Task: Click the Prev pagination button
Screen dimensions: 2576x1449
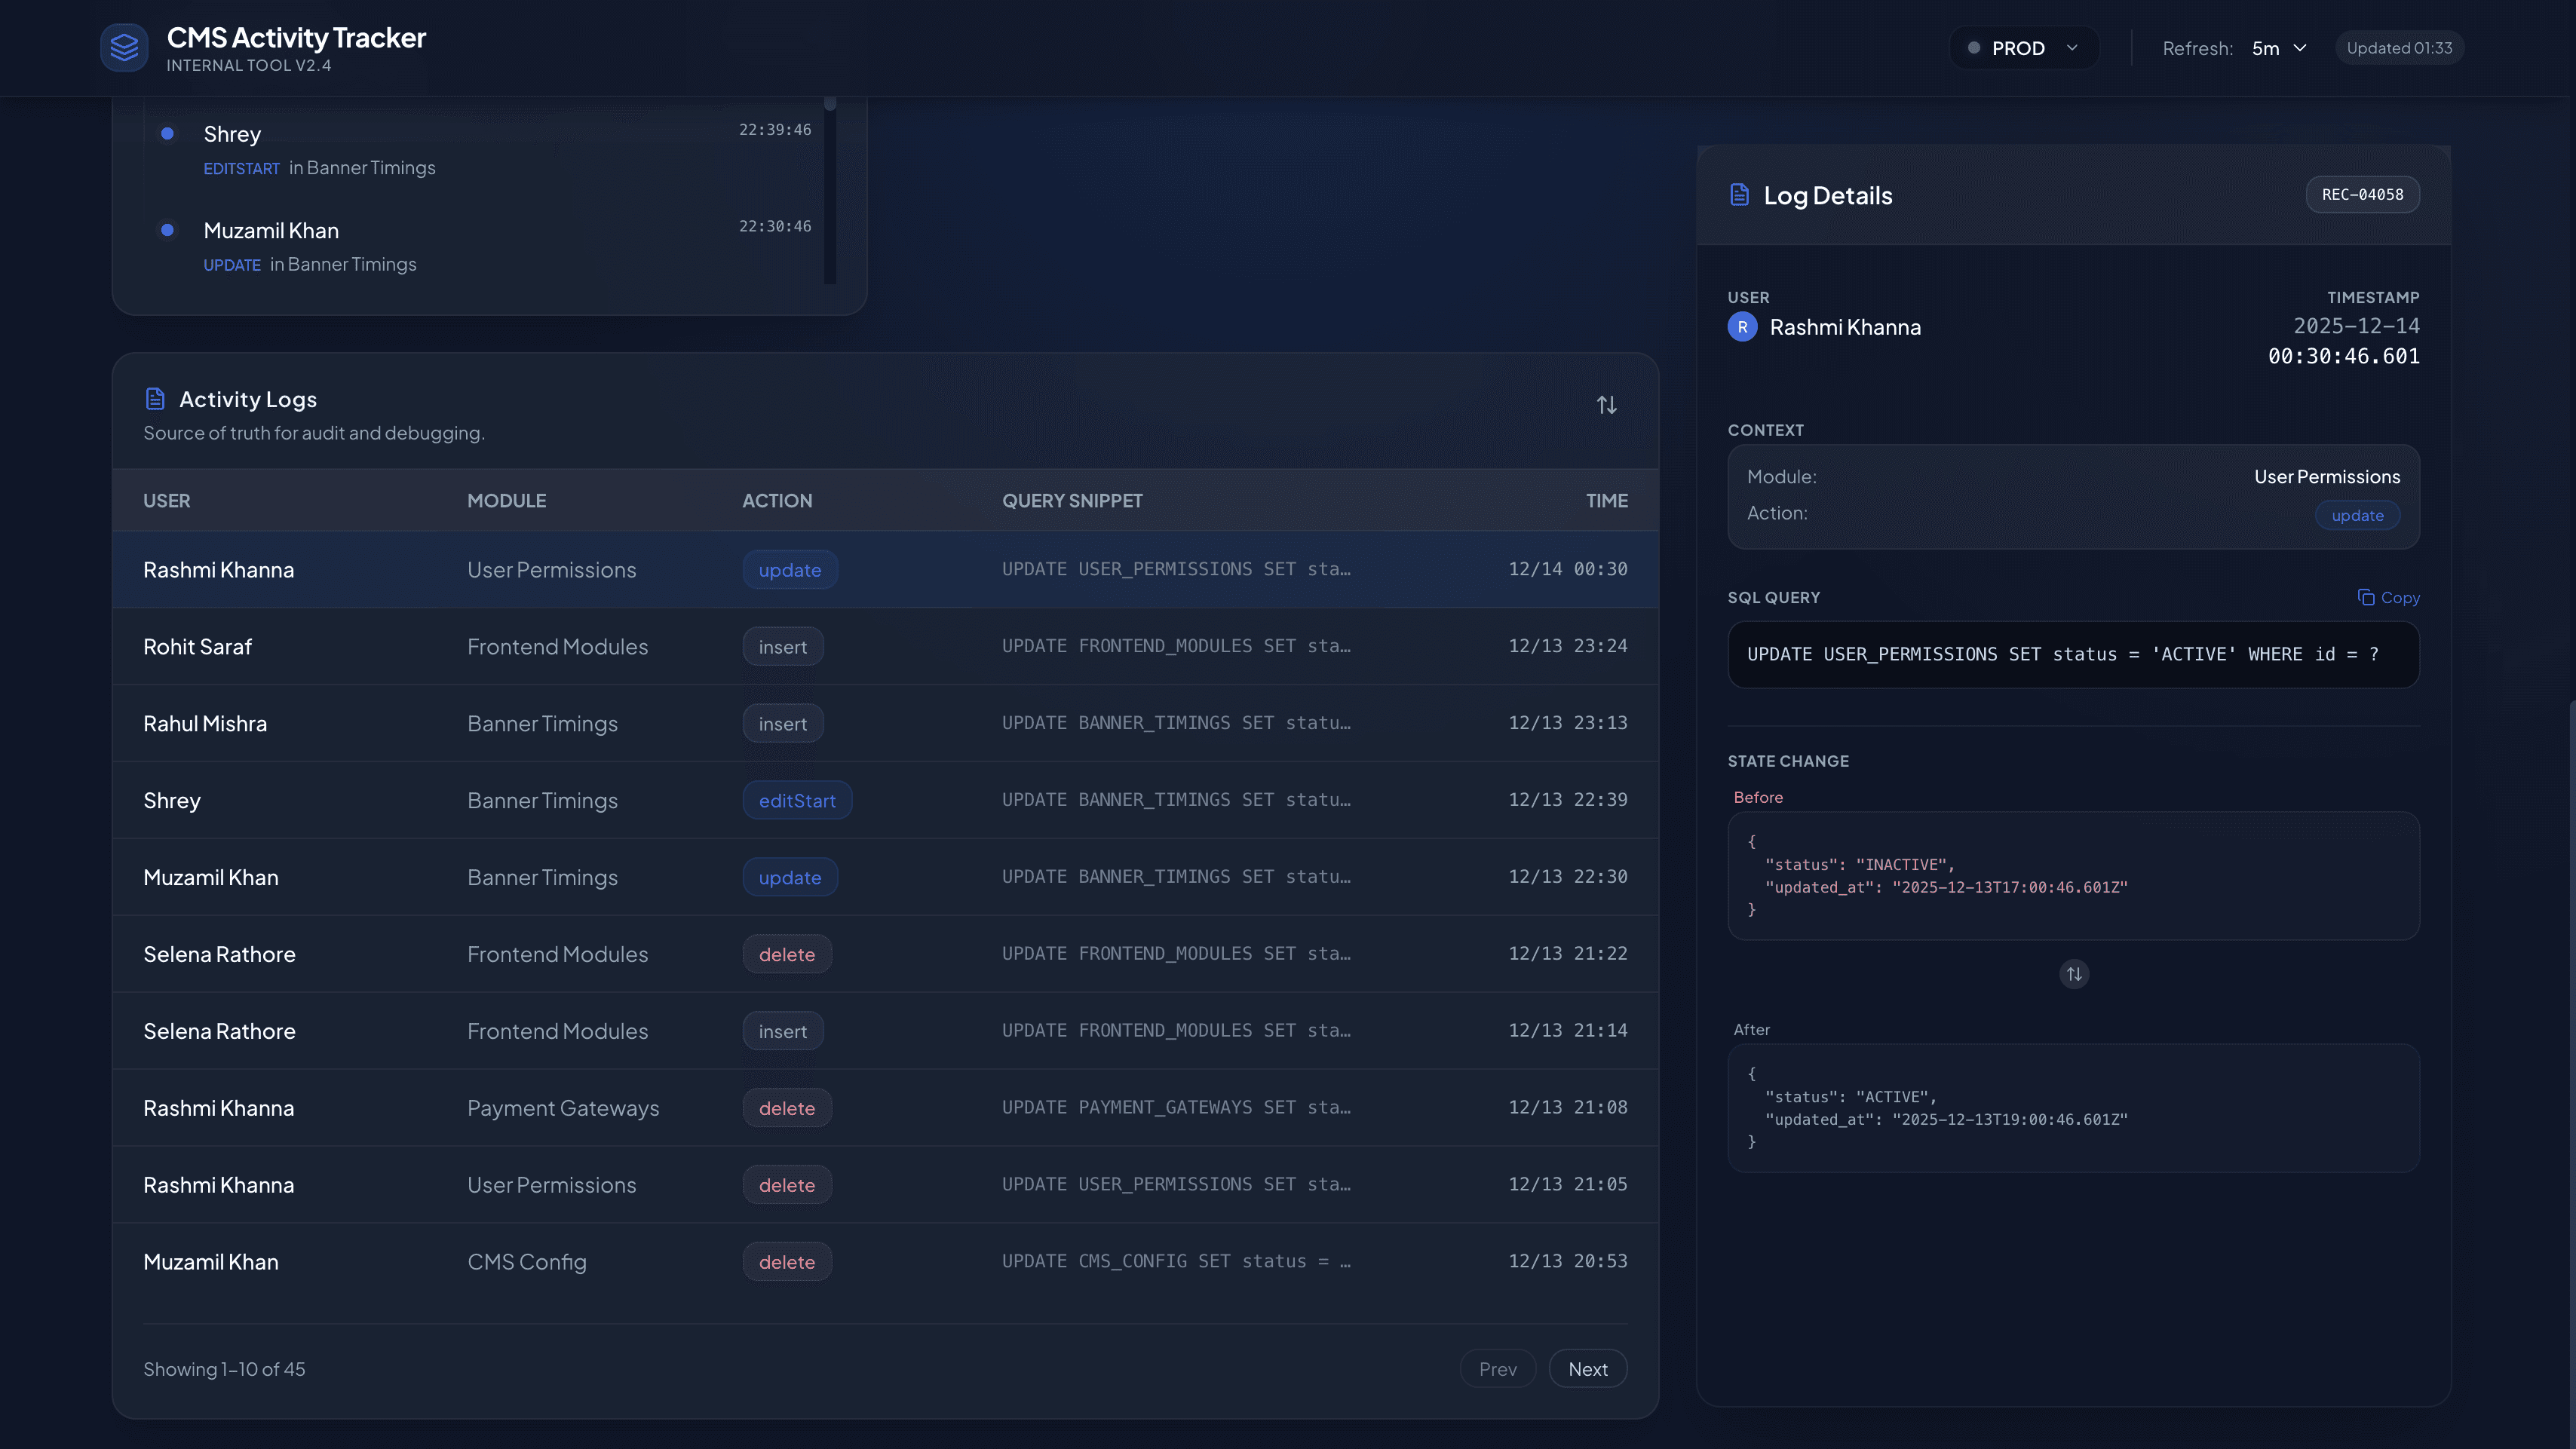Action: (1497, 1369)
